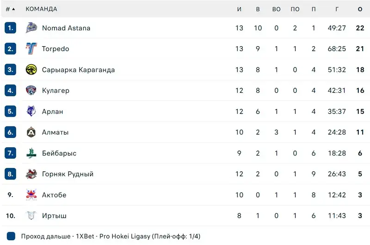Open the Сарыарка Караганда team logo

pyautogui.click(x=31, y=70)
